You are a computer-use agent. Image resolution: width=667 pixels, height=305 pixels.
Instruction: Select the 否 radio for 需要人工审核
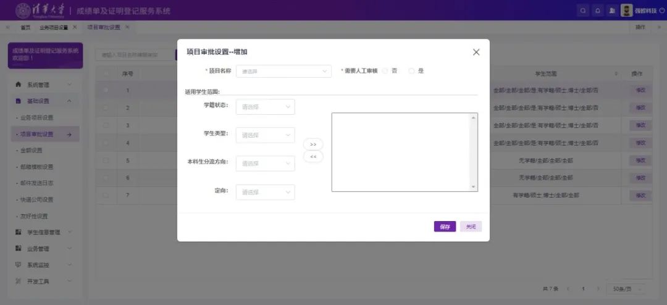385,71
